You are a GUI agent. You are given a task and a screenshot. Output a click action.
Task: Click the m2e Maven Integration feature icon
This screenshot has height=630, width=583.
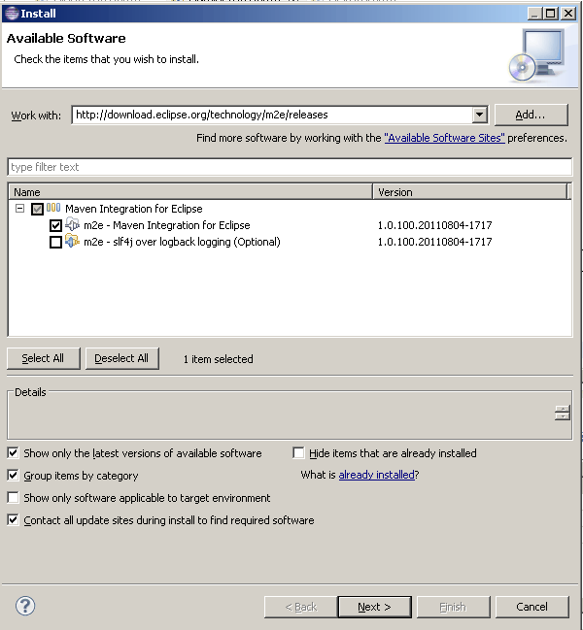click(72, 224)
